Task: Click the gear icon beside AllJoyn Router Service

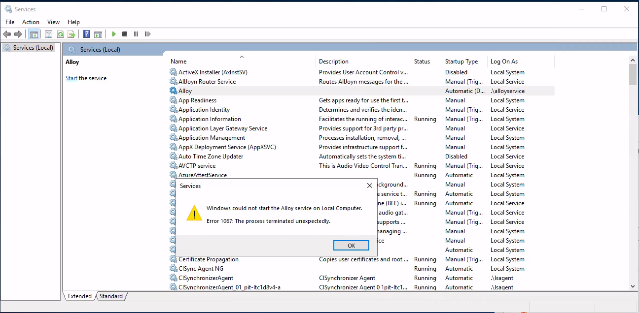Action: tap(173, 82)
